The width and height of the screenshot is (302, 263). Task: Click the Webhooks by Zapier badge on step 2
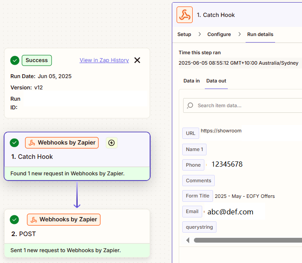pyautogui.click(x=64, y=220)
